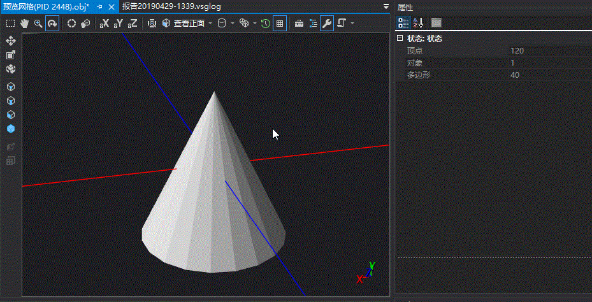Viewport: 592px width, 302px height.
Task: Open the Advanced script dropdown arrow
Action: (x=352, y=24)
